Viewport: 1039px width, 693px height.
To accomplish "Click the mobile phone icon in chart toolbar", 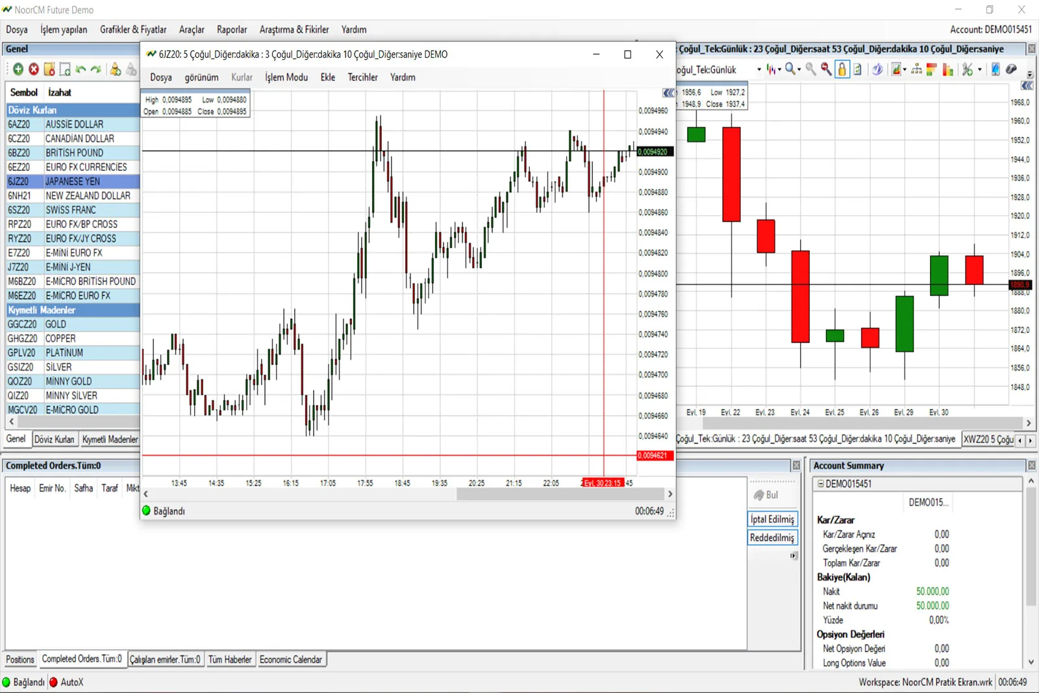I will coord(995,69).
